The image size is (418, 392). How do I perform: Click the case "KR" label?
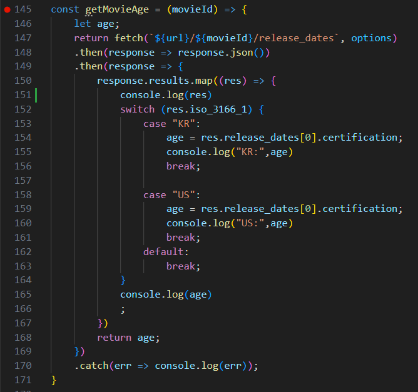171,124
